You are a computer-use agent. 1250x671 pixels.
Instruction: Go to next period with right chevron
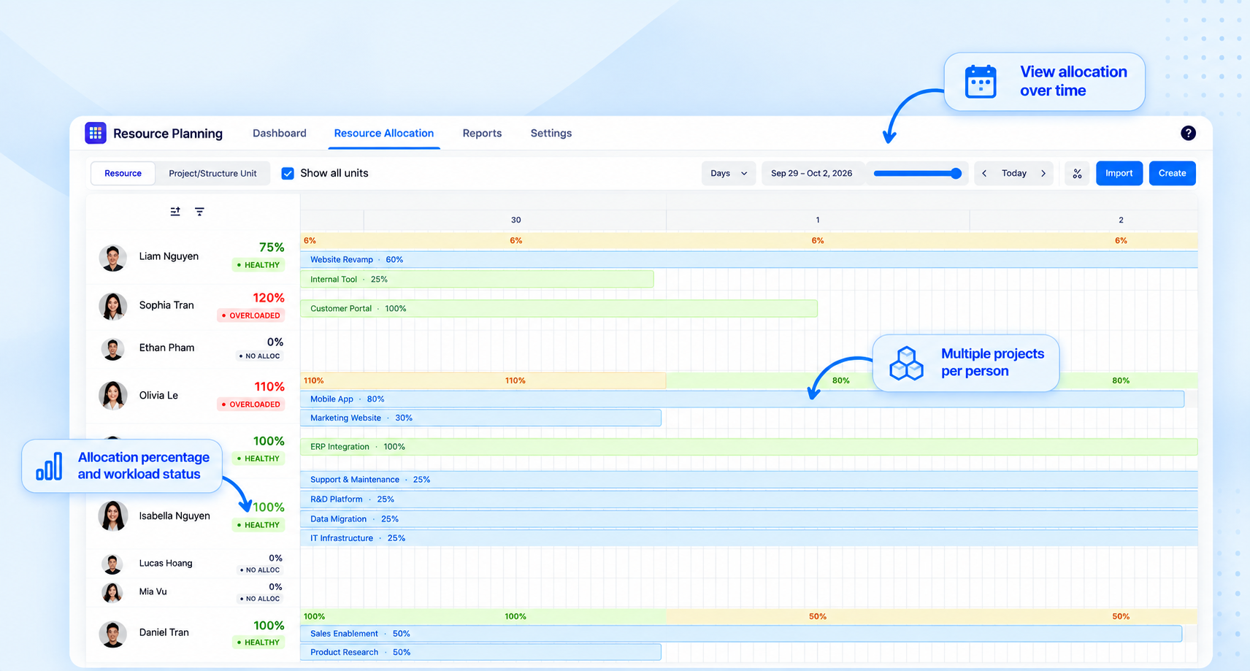tap(1043, 173)
